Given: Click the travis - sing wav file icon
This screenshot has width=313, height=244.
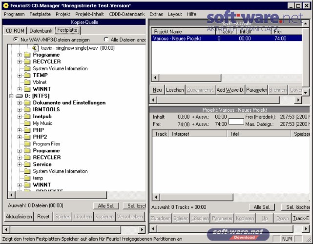Looking at the screenshot, I should click(36, 48).
